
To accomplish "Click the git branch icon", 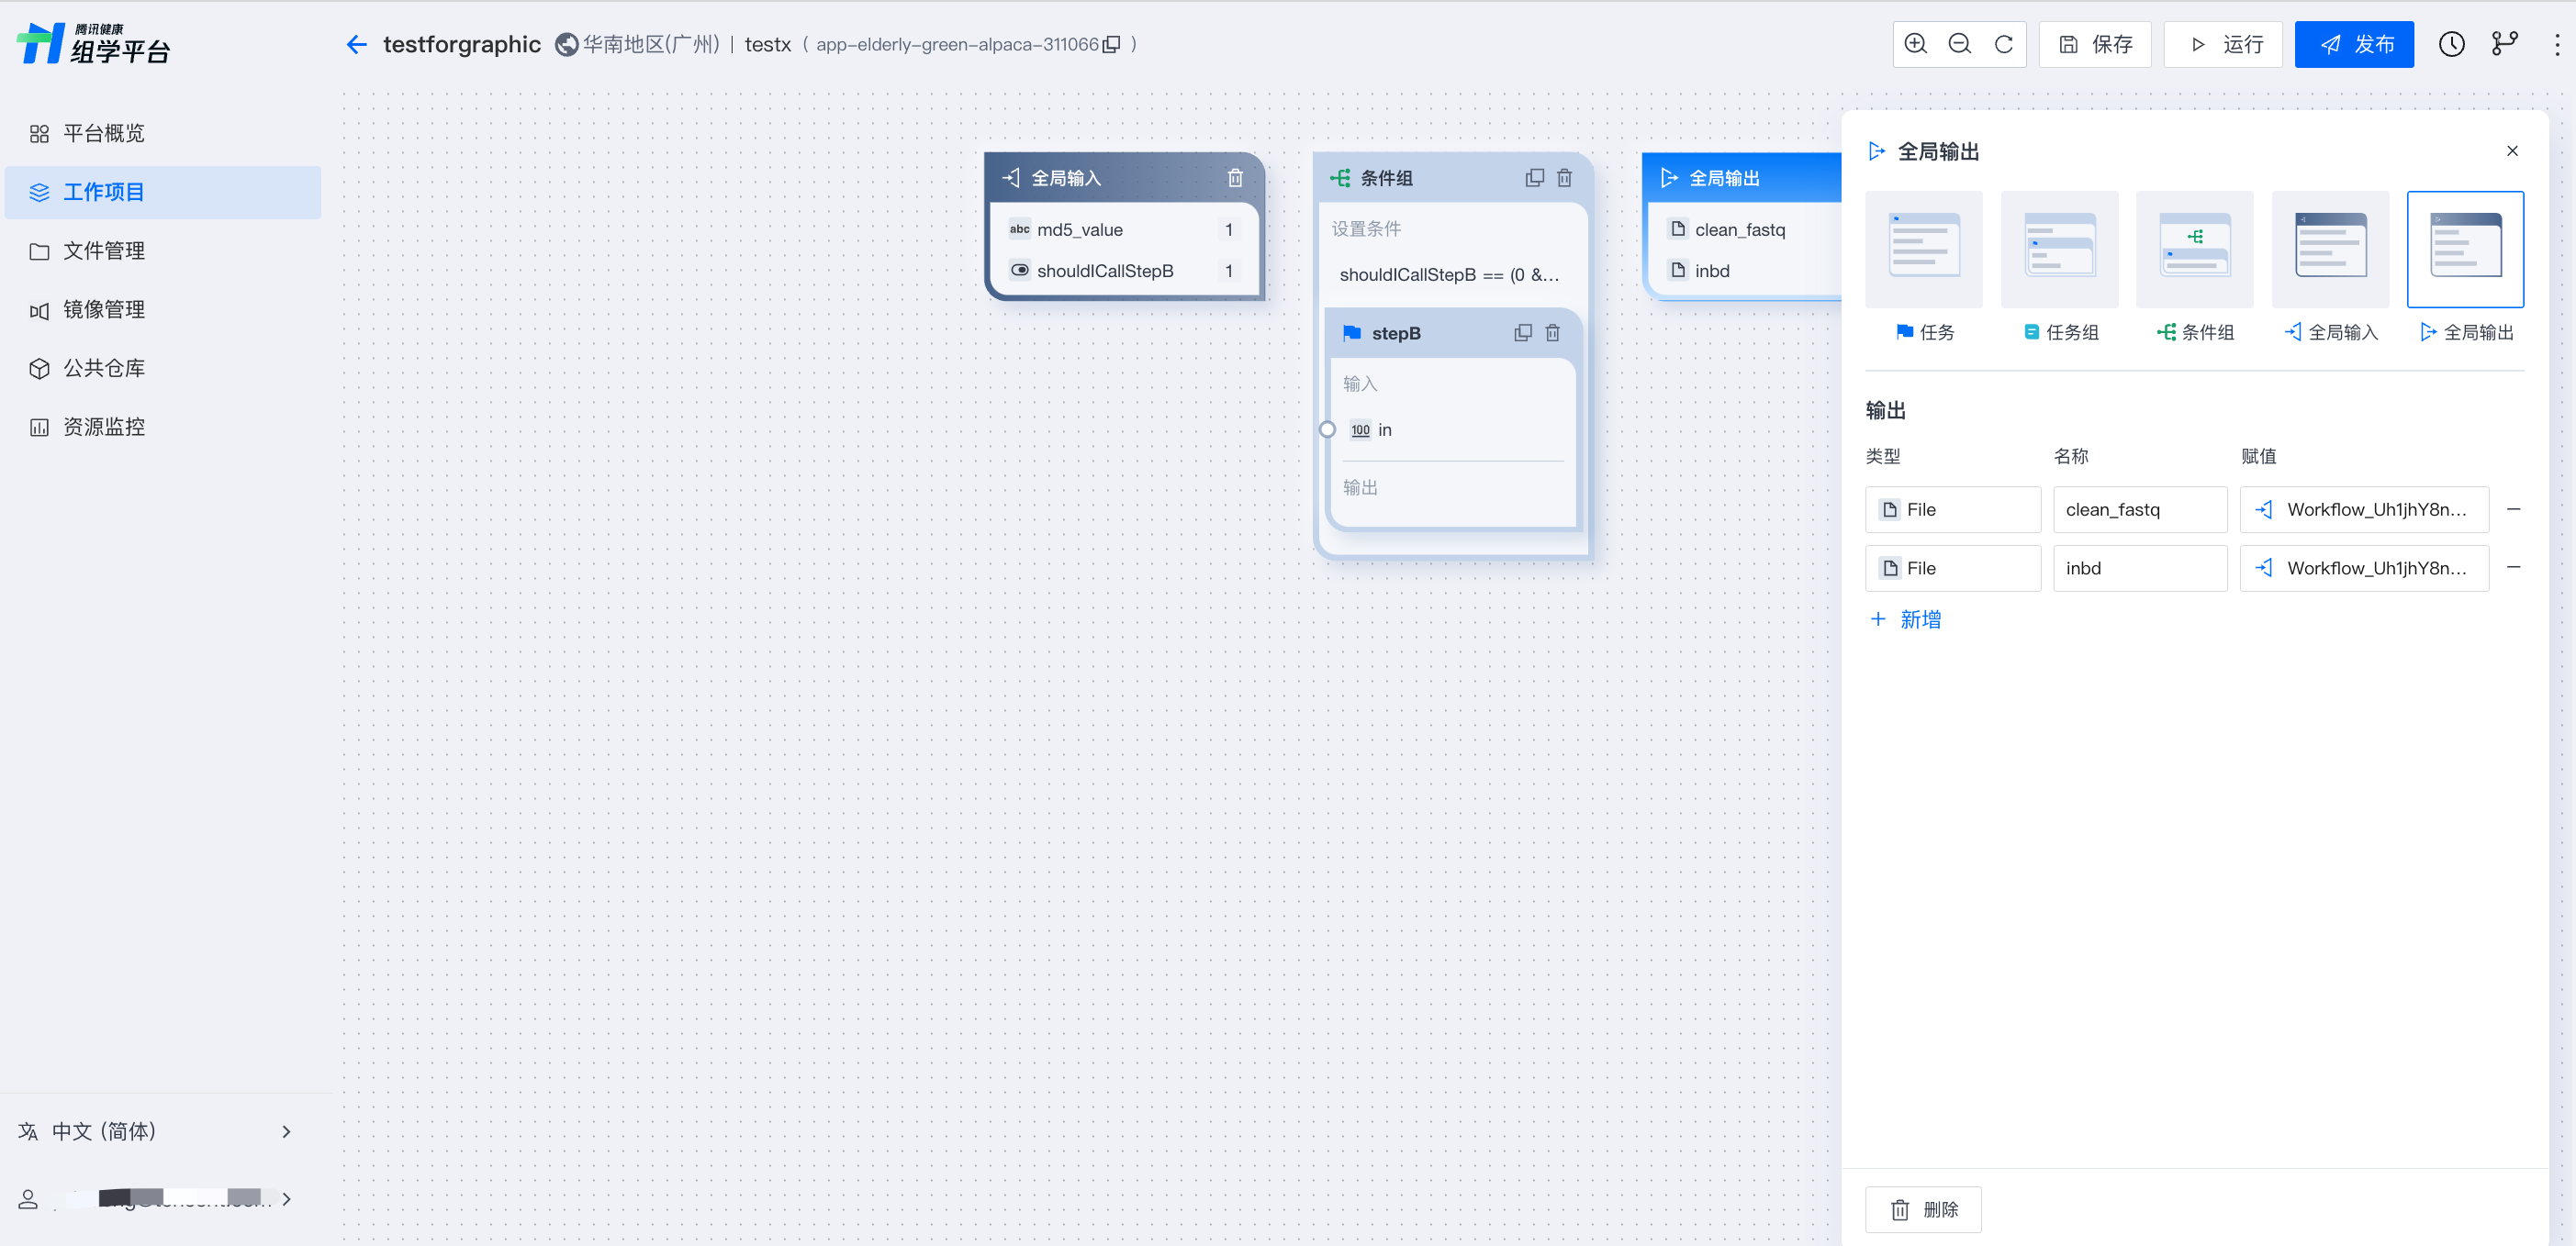I will coord(2504,44).
